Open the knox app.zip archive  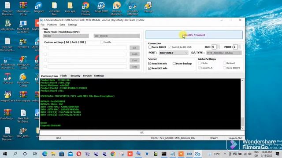[23, 97]
